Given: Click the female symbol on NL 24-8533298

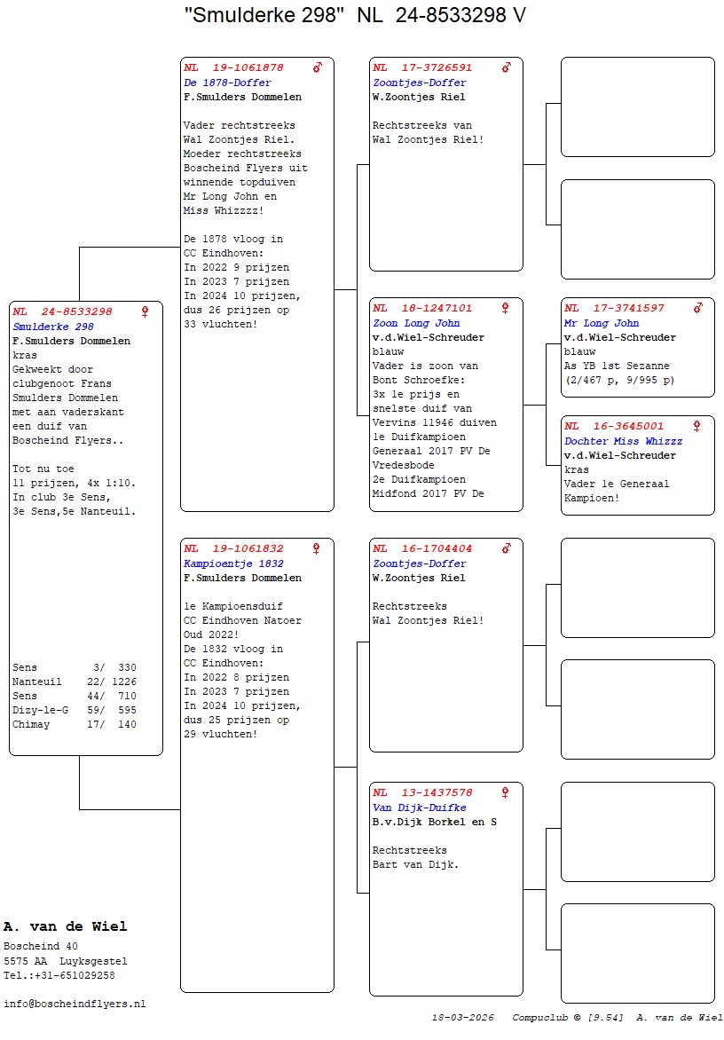Looking at the screenshot, I should [x=146, y=311].
